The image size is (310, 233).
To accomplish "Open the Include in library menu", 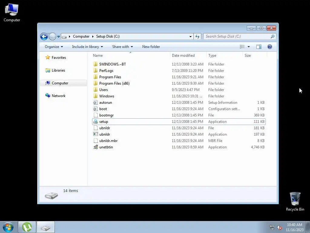I will pos(87,47).
